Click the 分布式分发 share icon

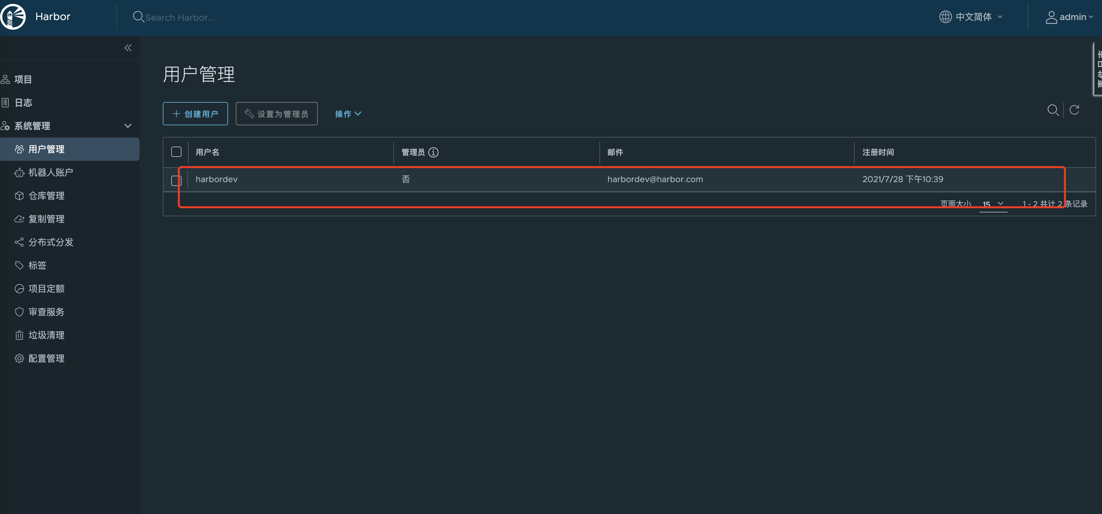19,242
